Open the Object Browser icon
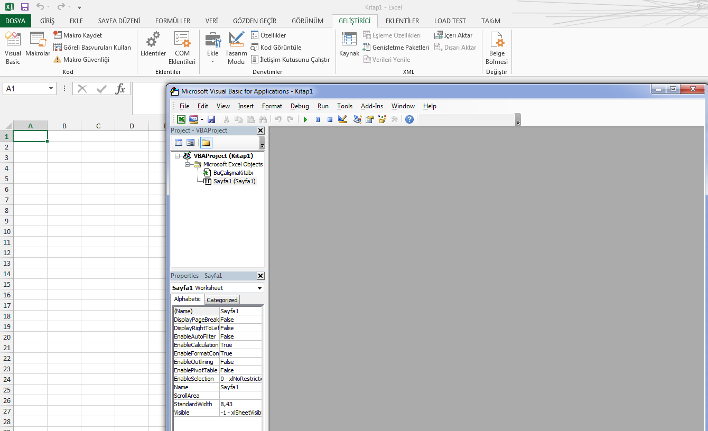This screenshot has width=708, height=431. click(382, 119)
